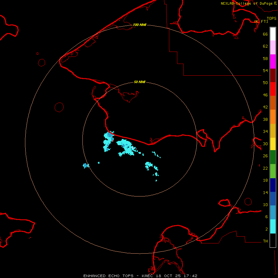Click the legend value 6

point(267,217)
